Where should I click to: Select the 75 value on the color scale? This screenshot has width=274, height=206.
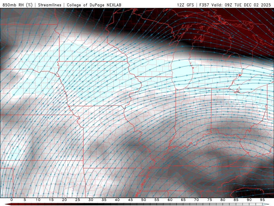tap(210, 200)
